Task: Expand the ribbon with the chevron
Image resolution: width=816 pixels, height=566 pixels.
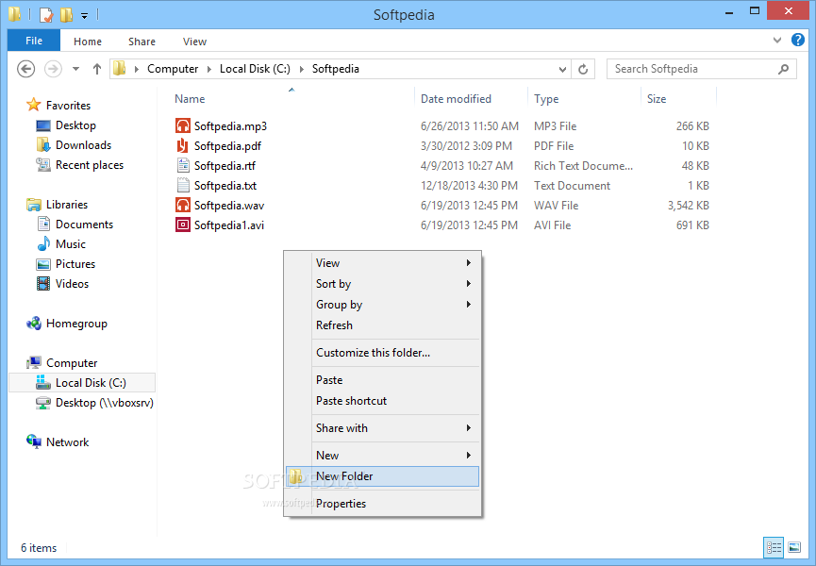Action: coord(777,40)
